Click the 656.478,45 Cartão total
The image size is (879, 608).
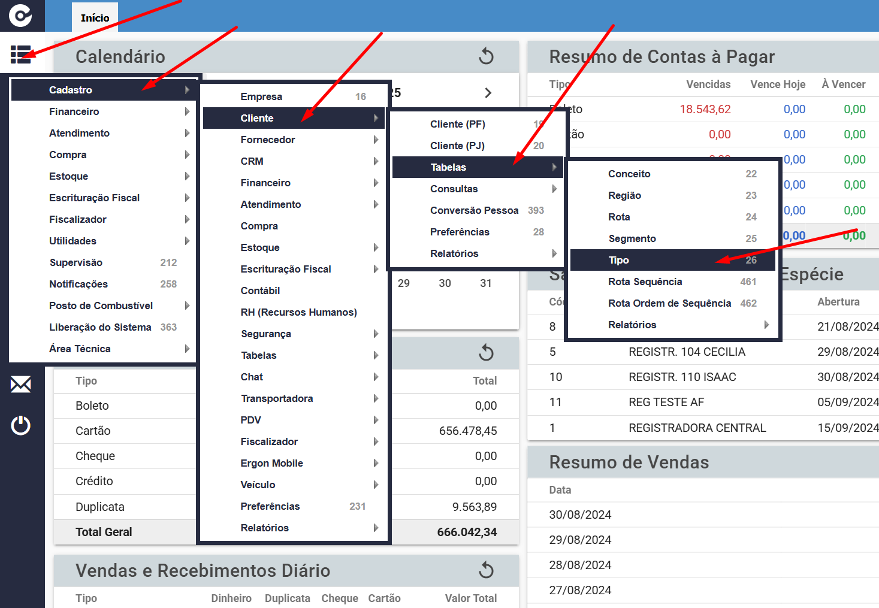(468, 431)
